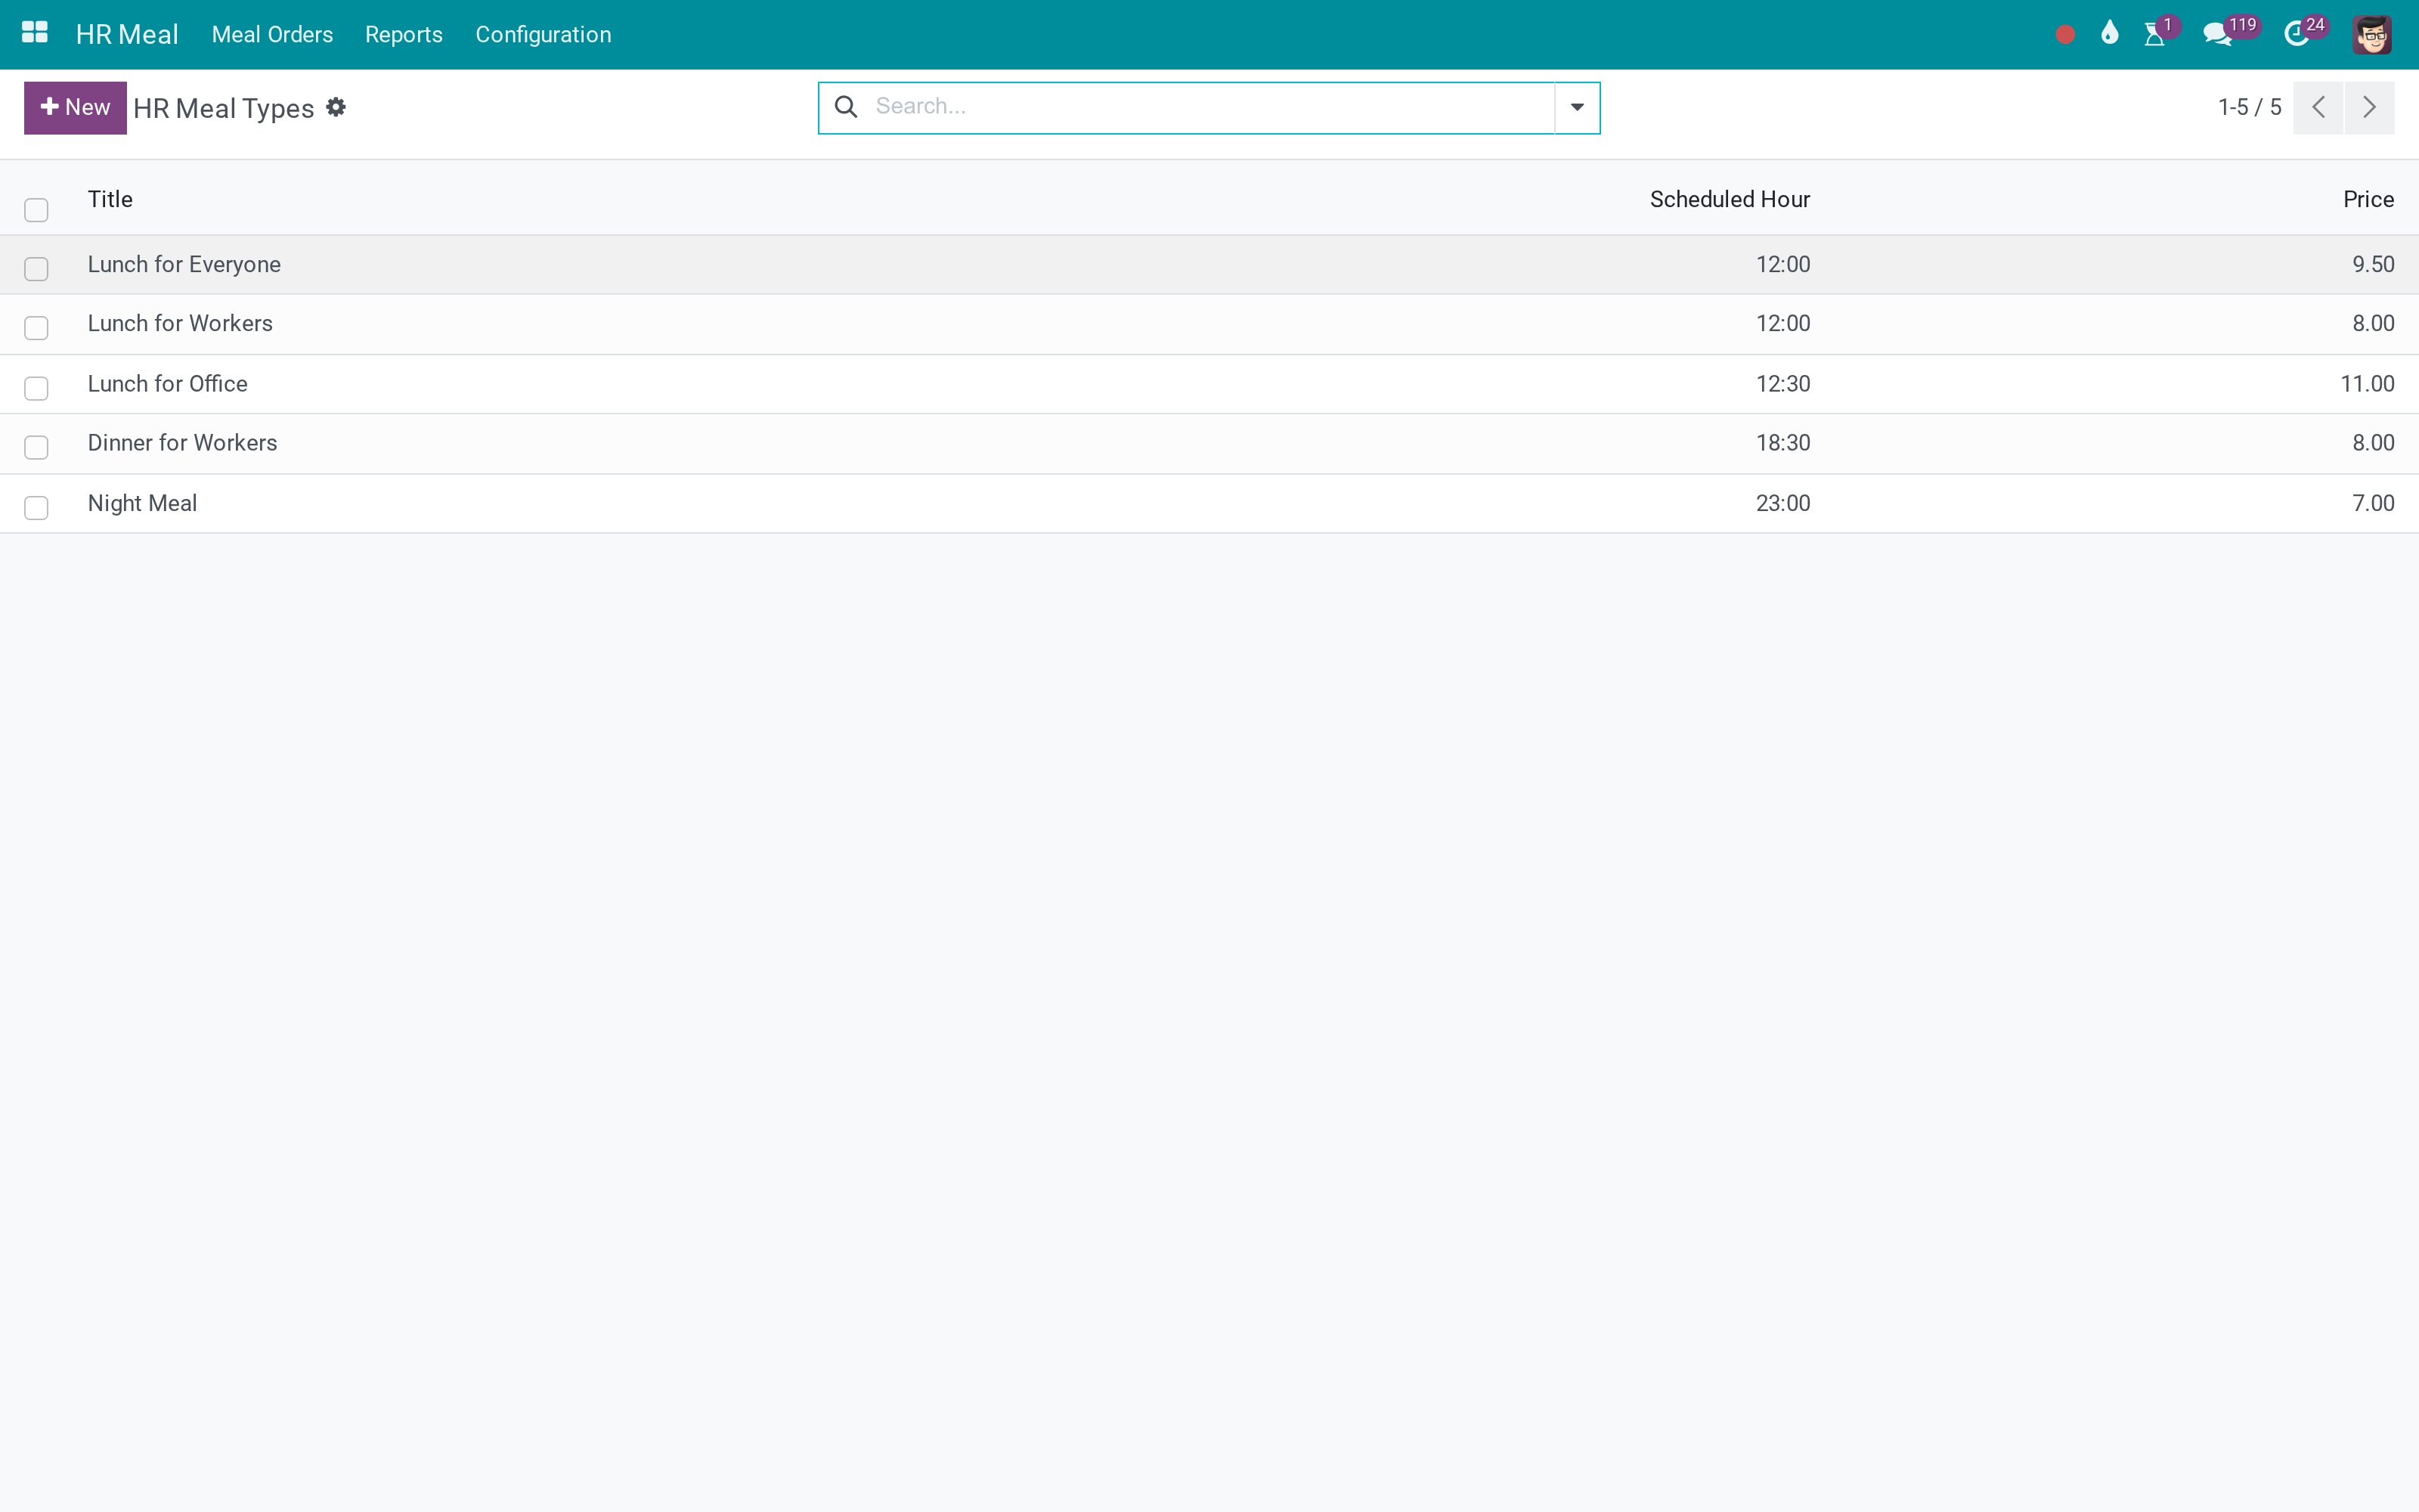Open the Meal Orders menu
Screen dimensions: 2419x1512
pos(272,35)
